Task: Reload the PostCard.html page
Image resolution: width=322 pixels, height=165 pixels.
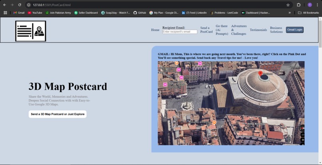Action: 20,5
